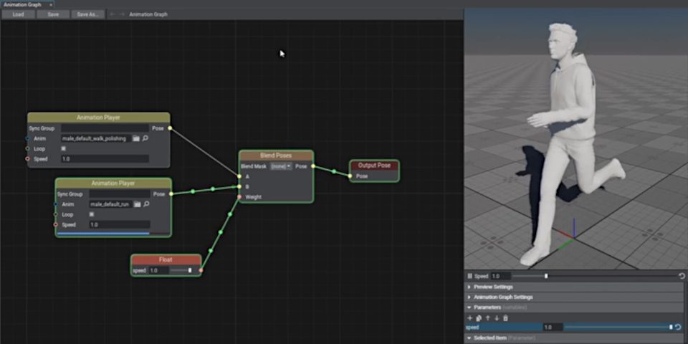Image resolution: width=688 pixels, height=344 pixels.
Task: Browse animation file for walk_polishing player
Action: (x=136, y=138)
